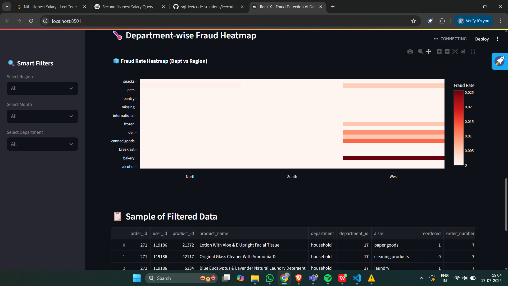The height and width of the screenshot is (286, 508).
Task: Select the Plotly zoom tool
Action: pos(420,51)
